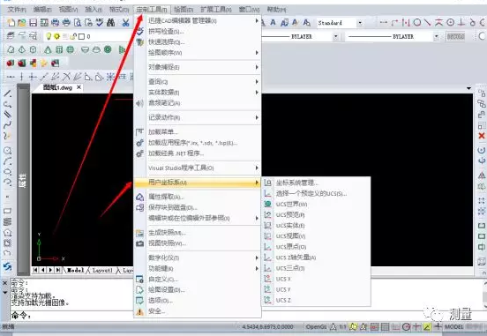Screen dimensions: 487x336
Task: Toggle MODEL space in status bar
Action: coord(454,326)
